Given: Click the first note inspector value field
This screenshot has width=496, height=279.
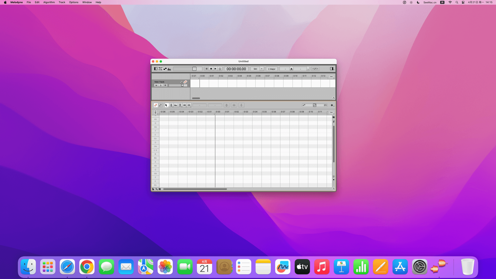Looking at the screenshot, I should click(199, 105).
